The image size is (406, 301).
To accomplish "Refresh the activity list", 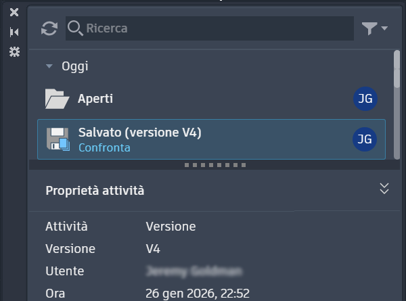I will [x=49, y=28].
